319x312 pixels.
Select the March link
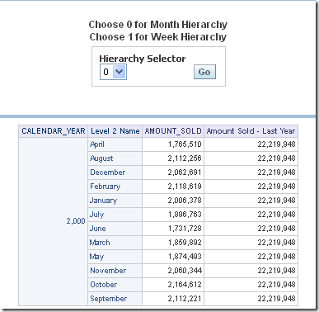click(100, 243)
